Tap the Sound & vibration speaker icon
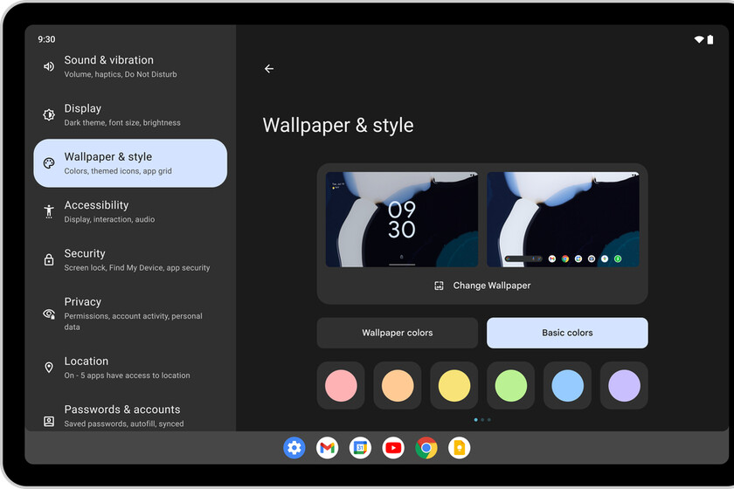The width and height of the screenshot is (734, 489). point(49,66)
